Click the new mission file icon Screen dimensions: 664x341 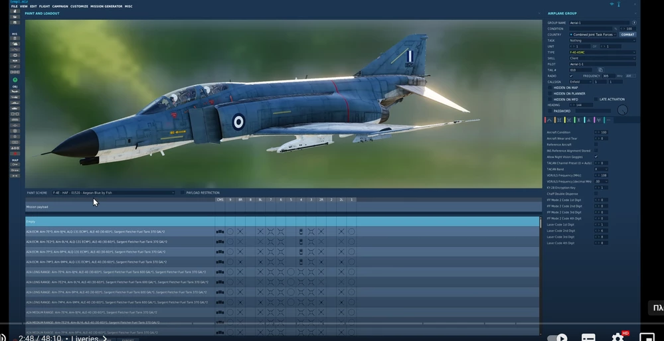(15, 12)
